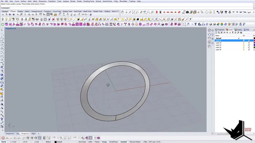
Task: Turn off Layer 02 light bulb
Action: point(244,43)
